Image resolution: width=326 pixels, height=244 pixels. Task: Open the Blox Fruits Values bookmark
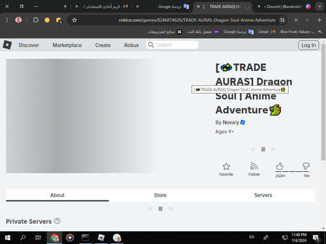click(x=301, y=32)
